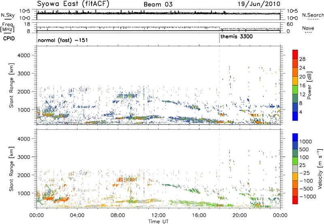The height and width of the screenshot is (224, 324).
Task: Click the '18' frequency axis tick
Action: (27, 24)
